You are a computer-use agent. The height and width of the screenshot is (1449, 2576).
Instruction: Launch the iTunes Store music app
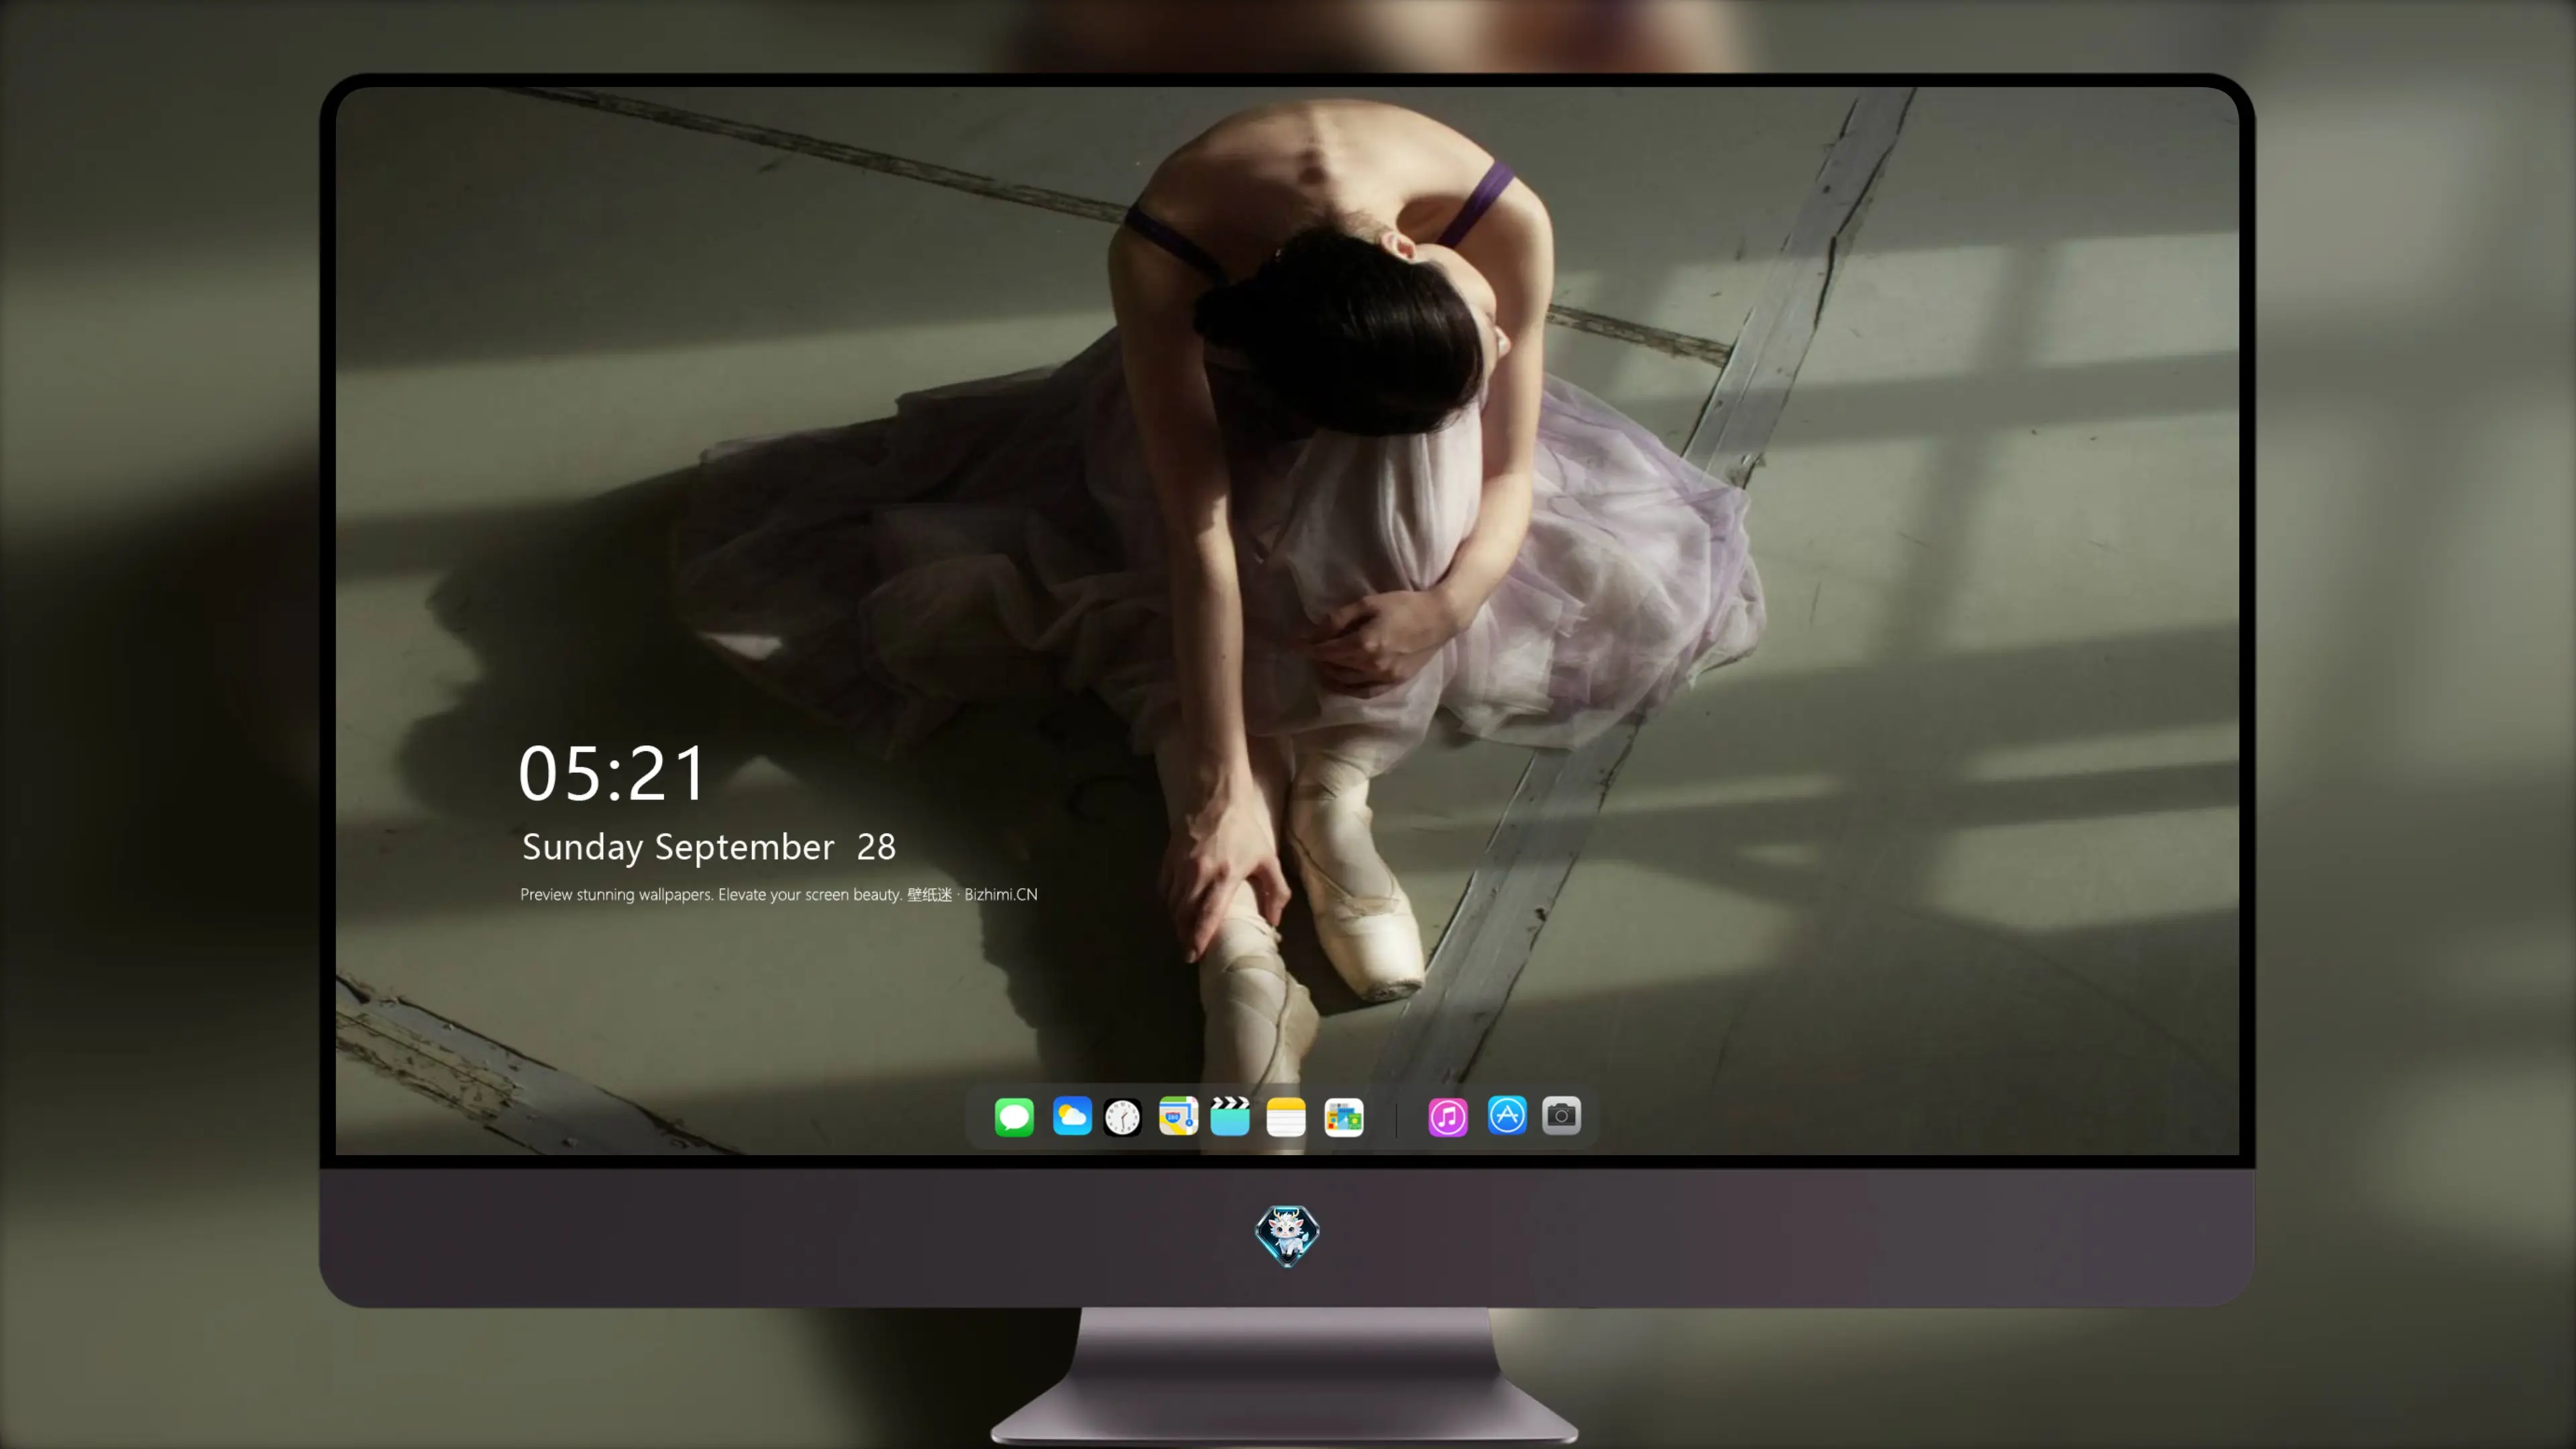(x=1448, y=1117)
